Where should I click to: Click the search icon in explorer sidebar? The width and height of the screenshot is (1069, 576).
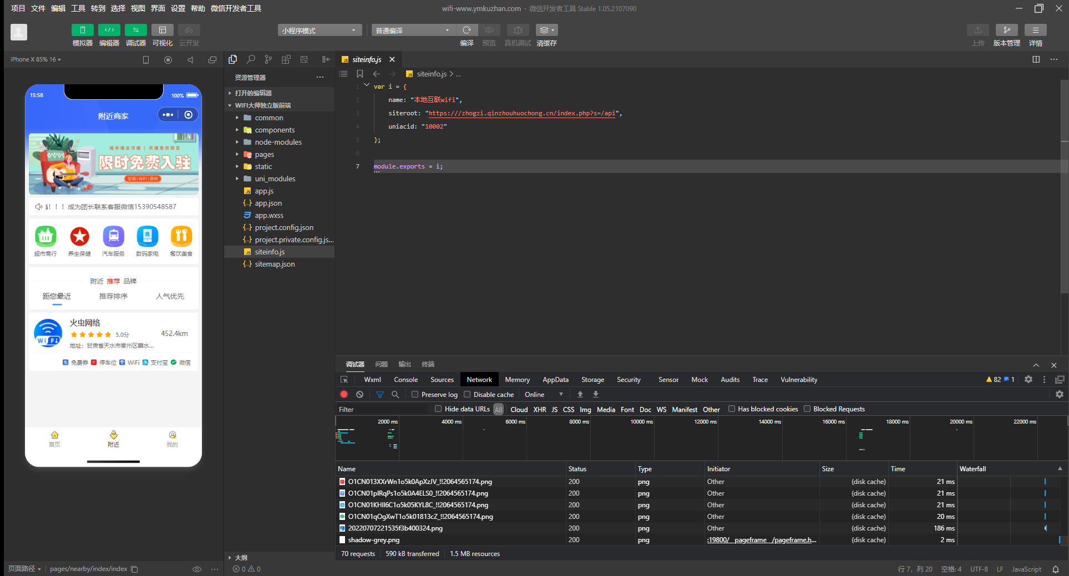[251, 59]
